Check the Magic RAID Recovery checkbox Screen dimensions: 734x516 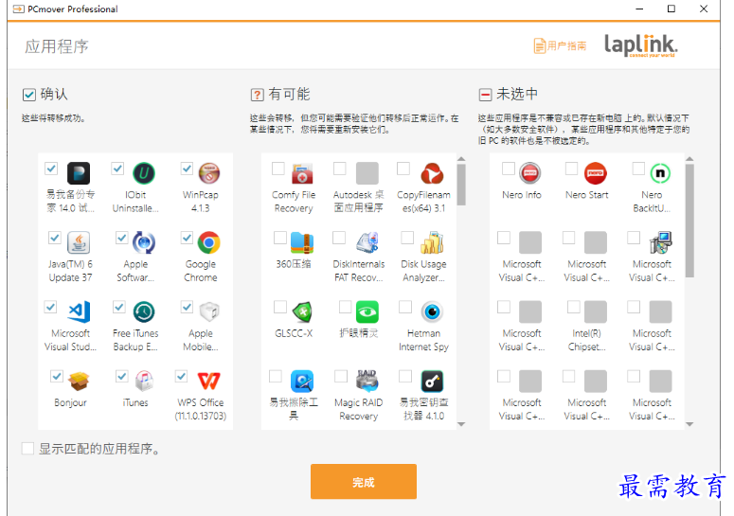pos(341,376)
